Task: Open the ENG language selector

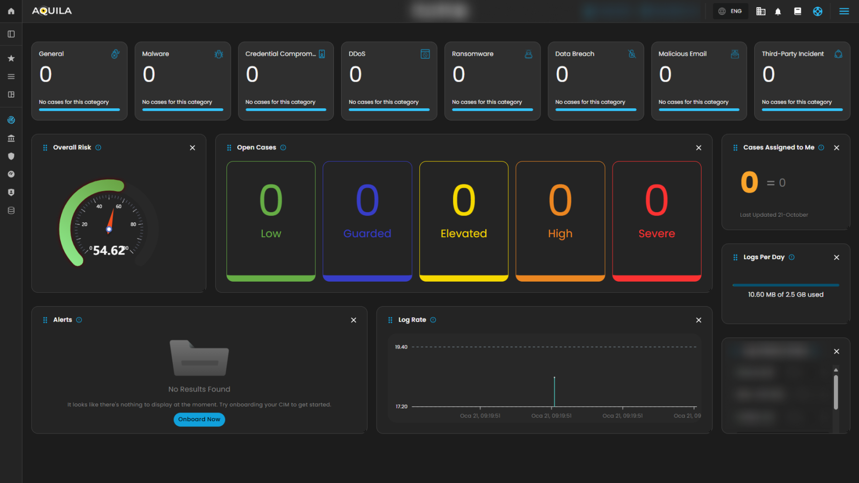Action: click(x=731, y=11)
